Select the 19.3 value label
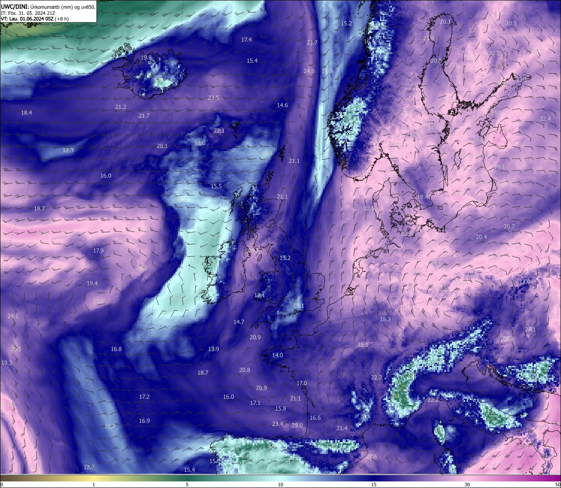This screenshot has height=488, width=561. click(7, 363)
